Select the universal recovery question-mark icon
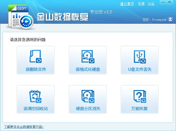This screenshot has height=131, width=176. [x=139, y=96]
